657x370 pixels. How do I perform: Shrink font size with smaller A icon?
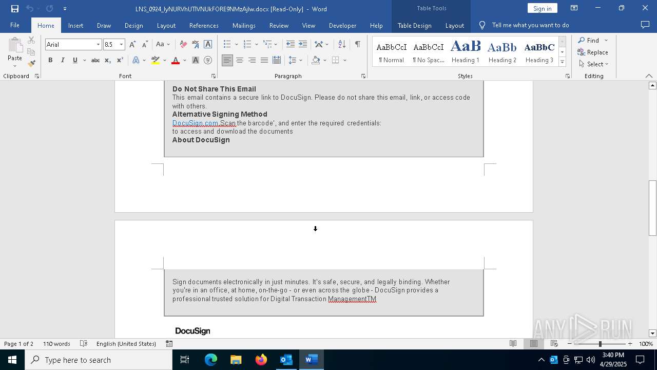(145, 45)
